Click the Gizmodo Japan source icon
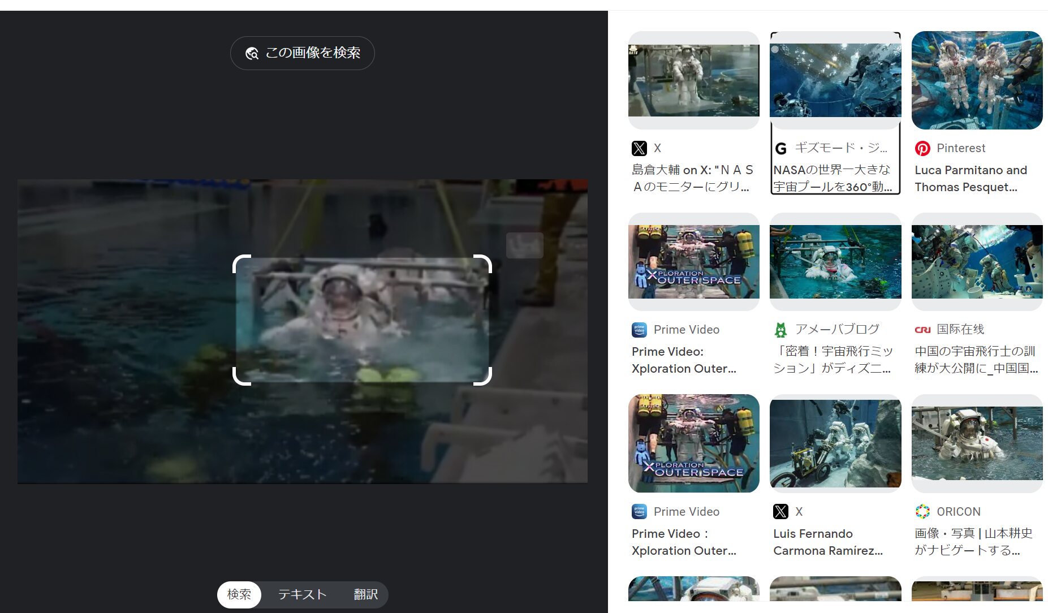The width and height of the screenshot is (1048, 613). click(781, 148)
